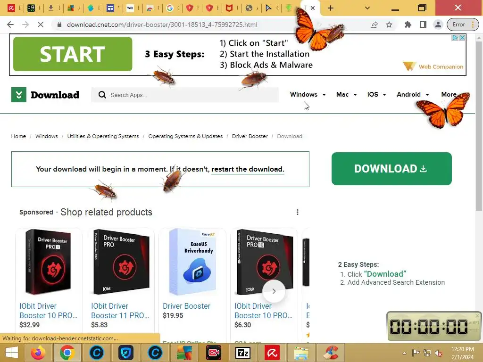Screen dimensions: 483x362
Task: Click the 00:00:00 timer widget
Action: click(x=434, y=326)
